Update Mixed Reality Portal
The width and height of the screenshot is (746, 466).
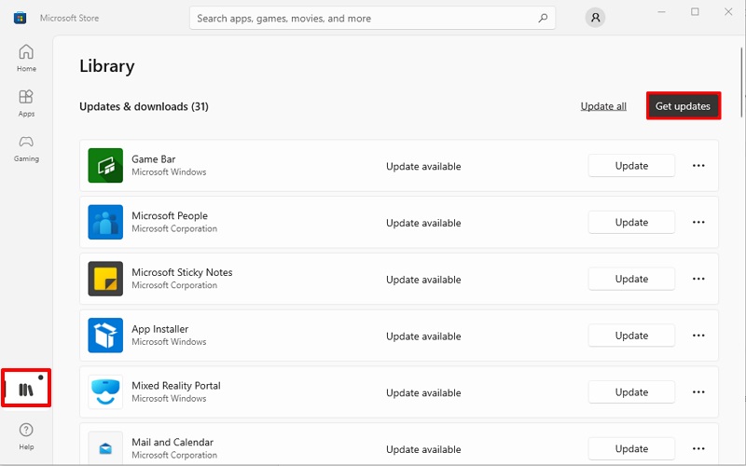631,391
